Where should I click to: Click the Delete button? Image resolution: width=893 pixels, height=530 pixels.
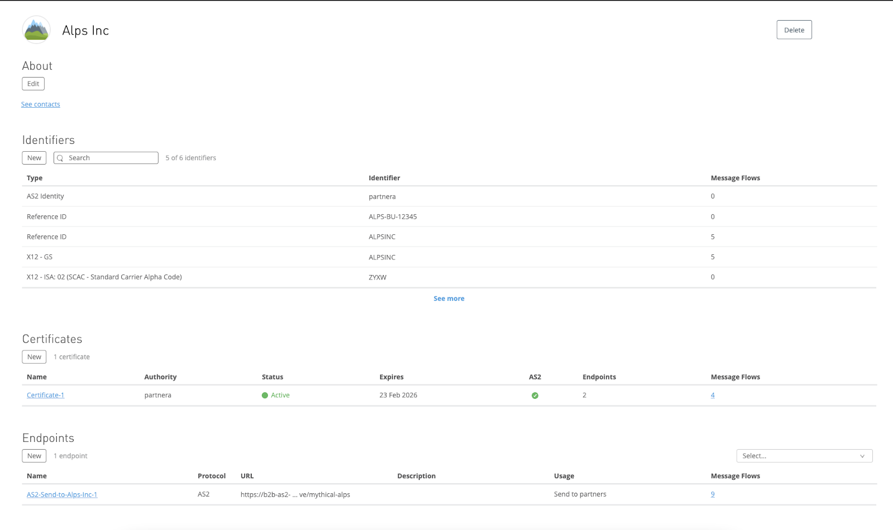794,30
